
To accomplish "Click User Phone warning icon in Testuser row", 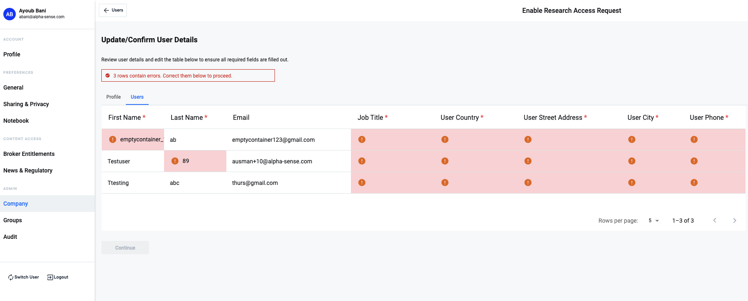I will click(694, 161).
